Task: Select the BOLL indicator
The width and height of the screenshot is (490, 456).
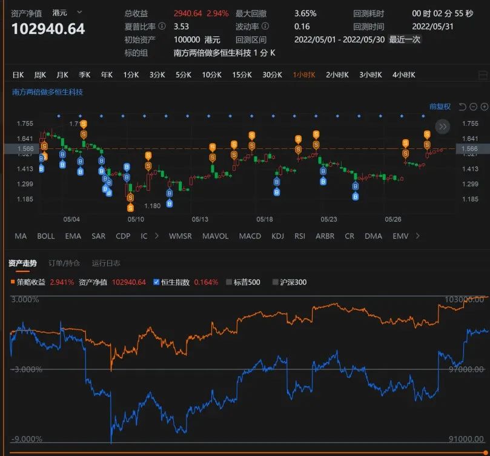Action: 45,236
